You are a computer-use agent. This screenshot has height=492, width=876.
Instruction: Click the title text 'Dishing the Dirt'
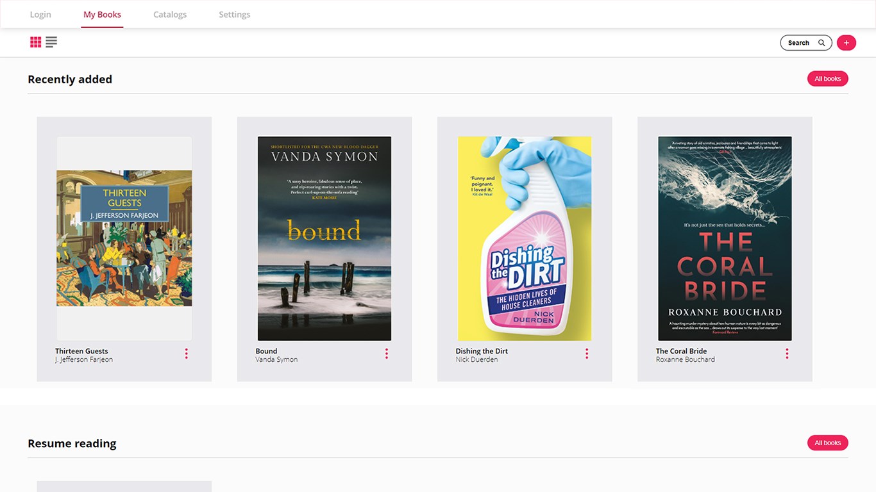[x=482, y=351]
